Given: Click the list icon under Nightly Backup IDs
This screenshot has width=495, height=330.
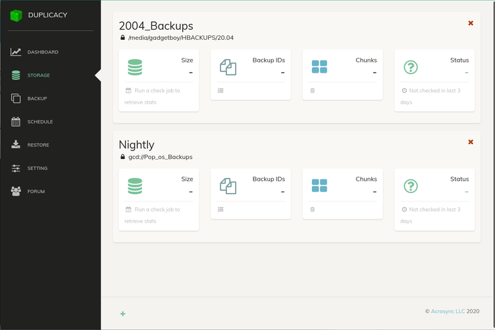Looking at the screenshot, I should (220, 210).
